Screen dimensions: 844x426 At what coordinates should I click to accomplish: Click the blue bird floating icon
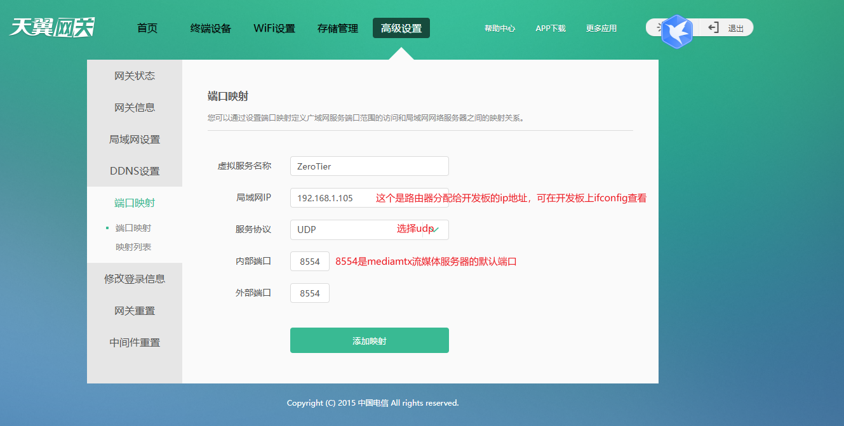677,32
